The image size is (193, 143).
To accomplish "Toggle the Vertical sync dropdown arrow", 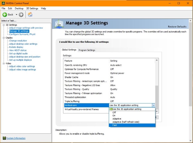I will [x=153, y=105].
